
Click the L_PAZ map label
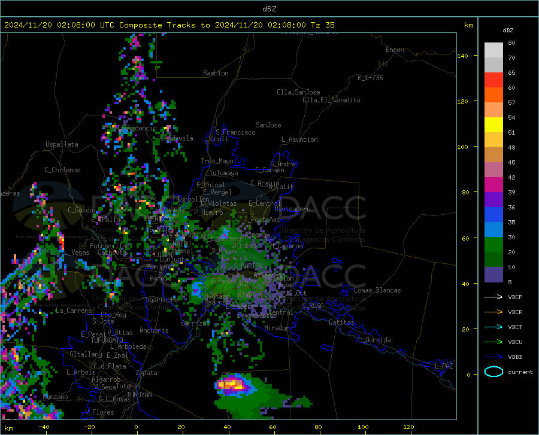[444, 366]
